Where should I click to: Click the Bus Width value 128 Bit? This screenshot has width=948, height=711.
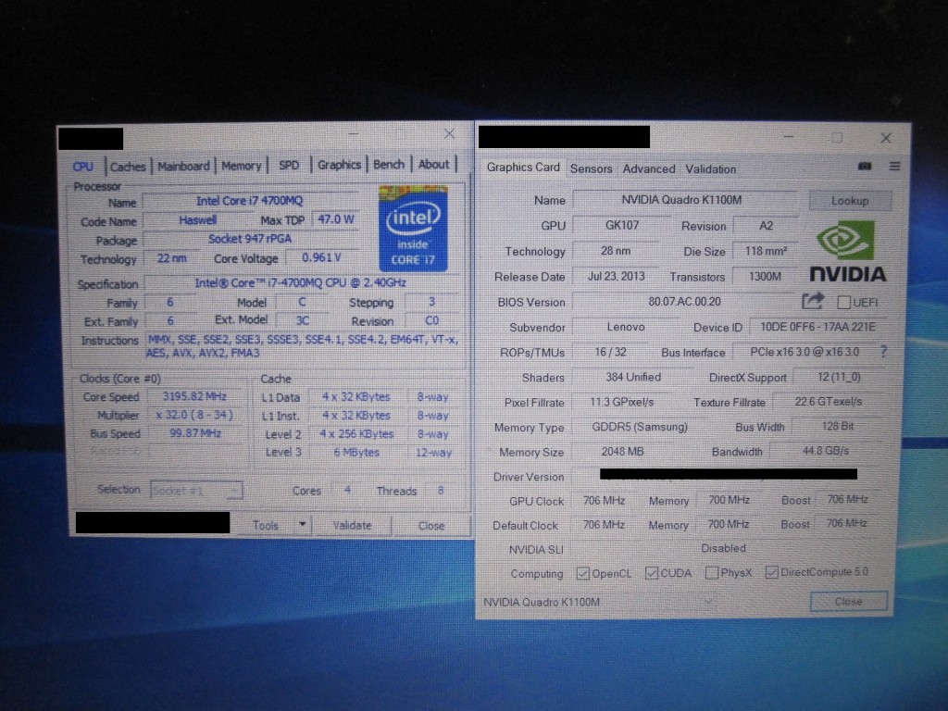click(x=837, y=426)
